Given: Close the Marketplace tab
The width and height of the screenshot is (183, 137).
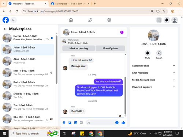Looking at the screenshot, I should pyautogui.click(x=88, y=4).
